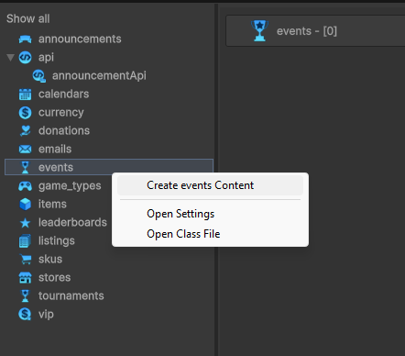Select the items content type
This screenshot has width=405, height=356.
(52, 205)
